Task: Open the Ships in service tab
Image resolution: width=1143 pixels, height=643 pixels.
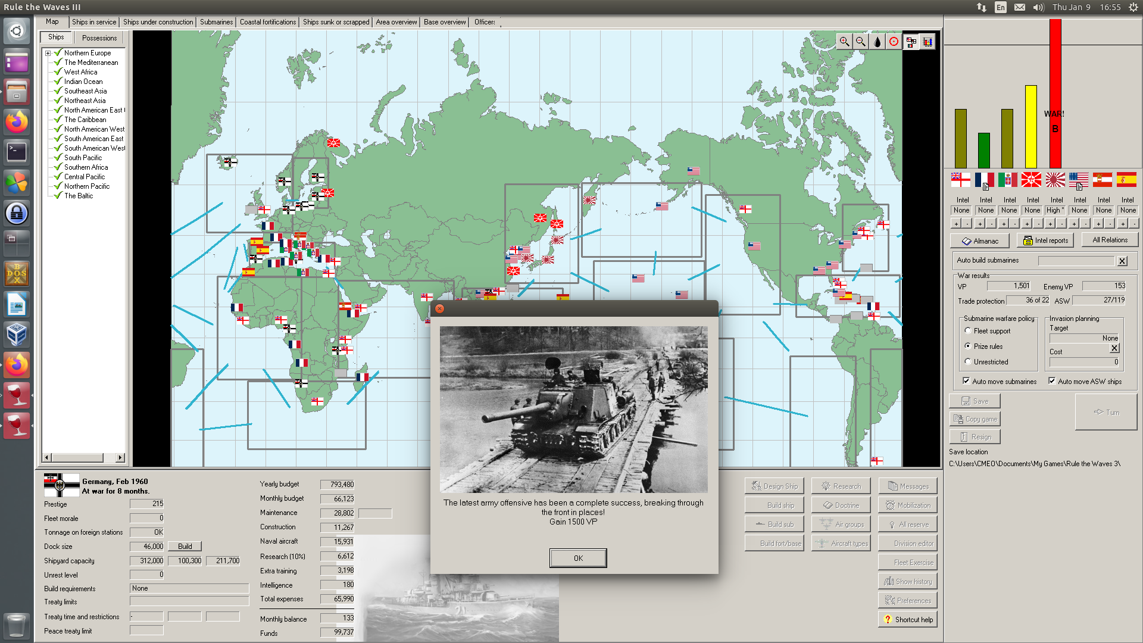Action: pyautogui.click(x=94, y=22)
